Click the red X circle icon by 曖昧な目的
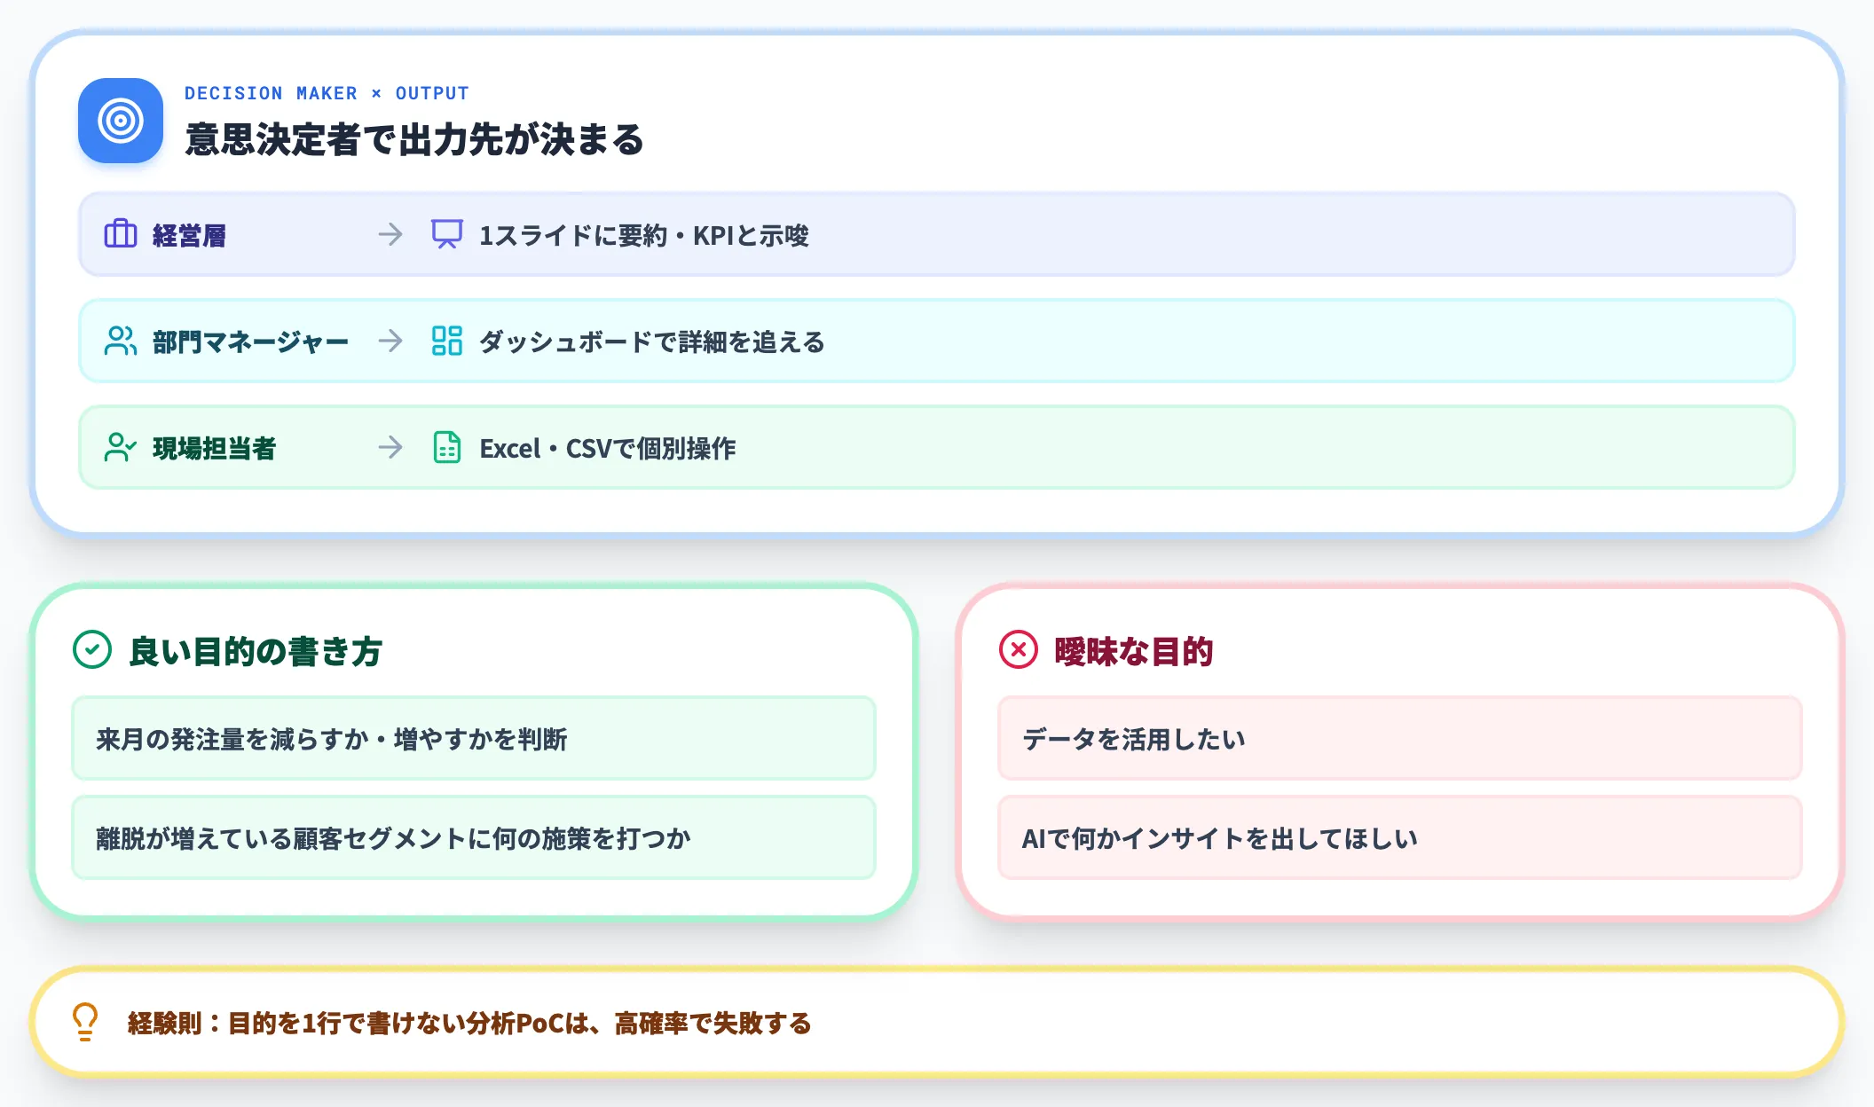 coord(1019,649)
